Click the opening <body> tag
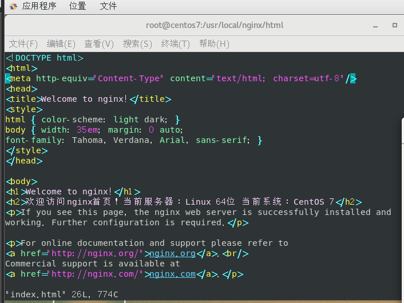 (22, 181)
